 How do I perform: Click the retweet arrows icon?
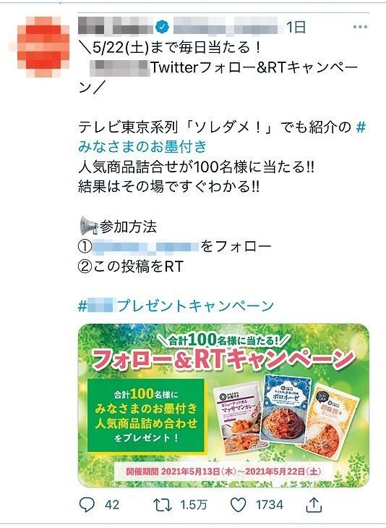[x=163, y=505]
